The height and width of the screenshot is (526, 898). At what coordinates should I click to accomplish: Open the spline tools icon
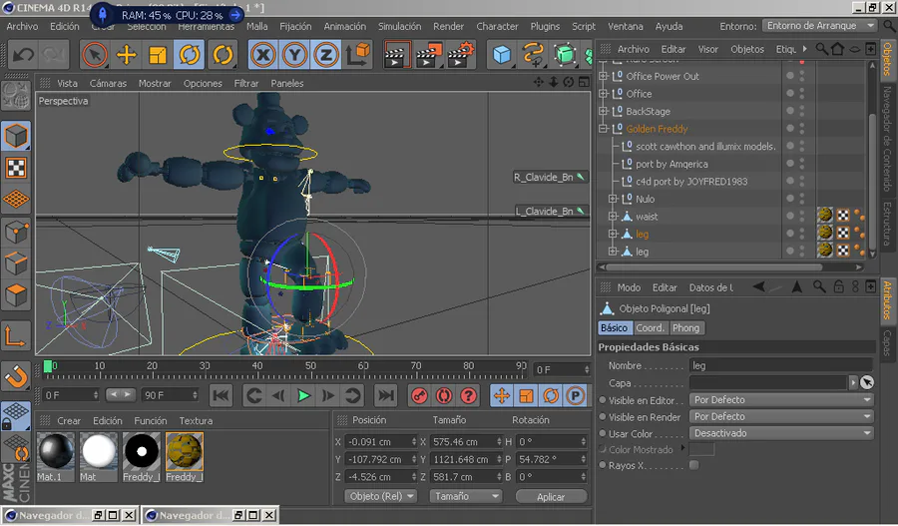click(x=533, y=55)
